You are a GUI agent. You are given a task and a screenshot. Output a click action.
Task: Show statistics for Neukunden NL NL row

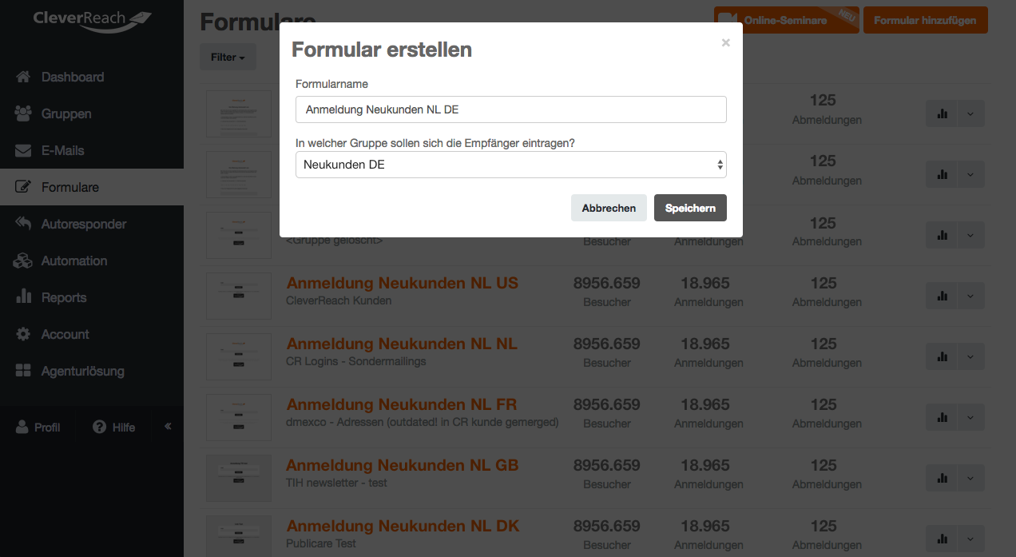942,356
